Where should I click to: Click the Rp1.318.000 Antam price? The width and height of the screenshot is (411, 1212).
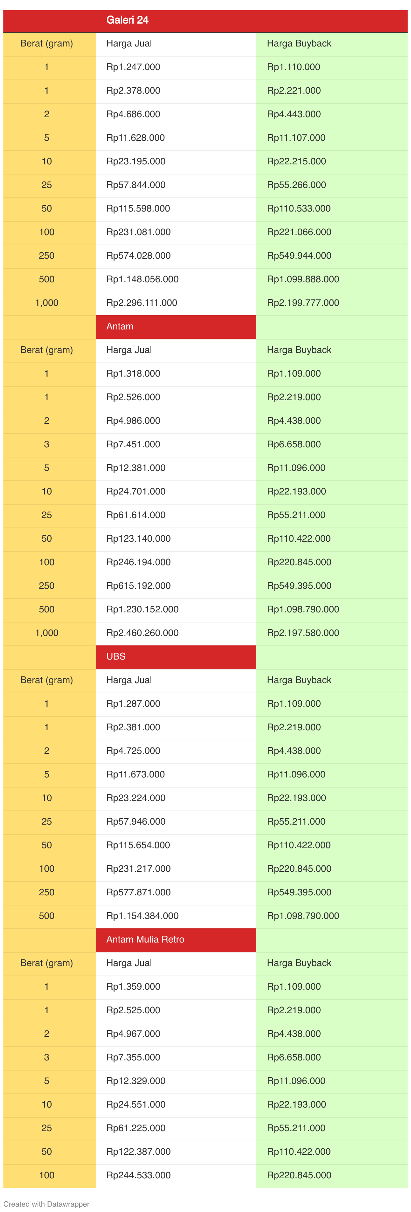(133, 374)
